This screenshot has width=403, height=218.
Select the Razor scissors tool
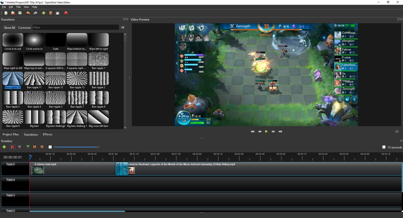pyautogui.click(x=20, y=147)
